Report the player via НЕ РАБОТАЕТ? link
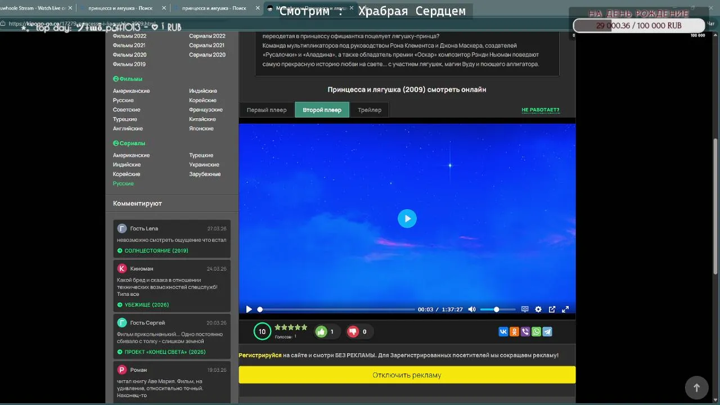The height and width of the screenshot is (405, 720). (x=541, y=110)
